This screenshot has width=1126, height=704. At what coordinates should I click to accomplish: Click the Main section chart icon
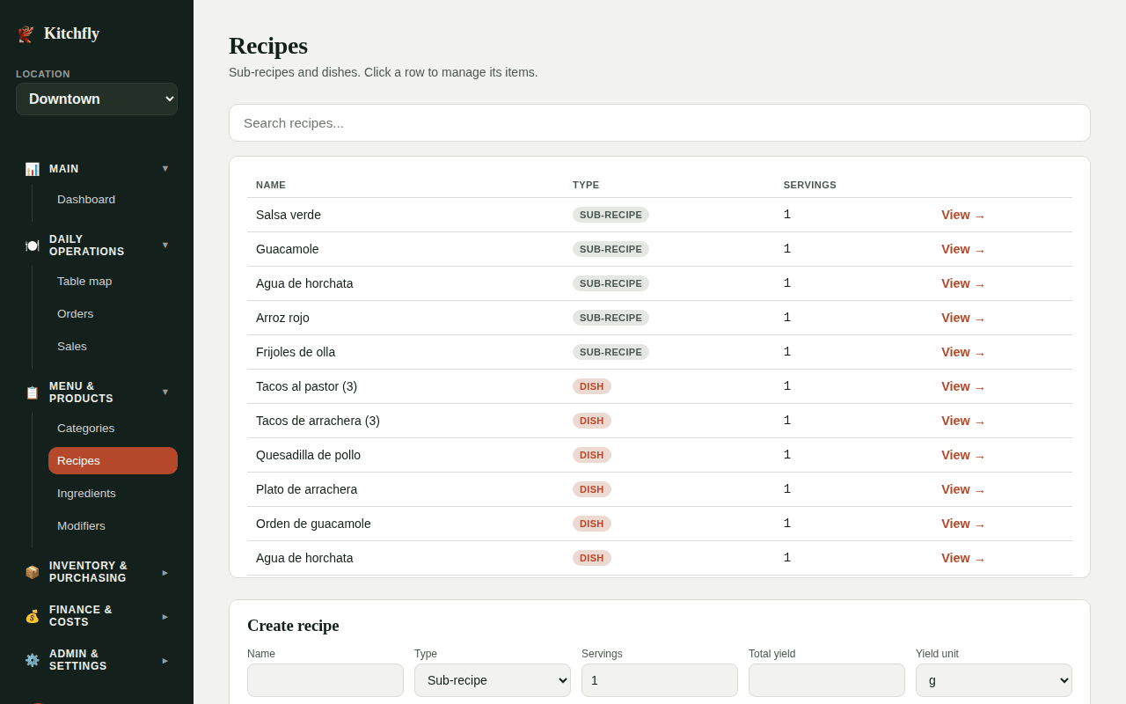coord(32,169)
